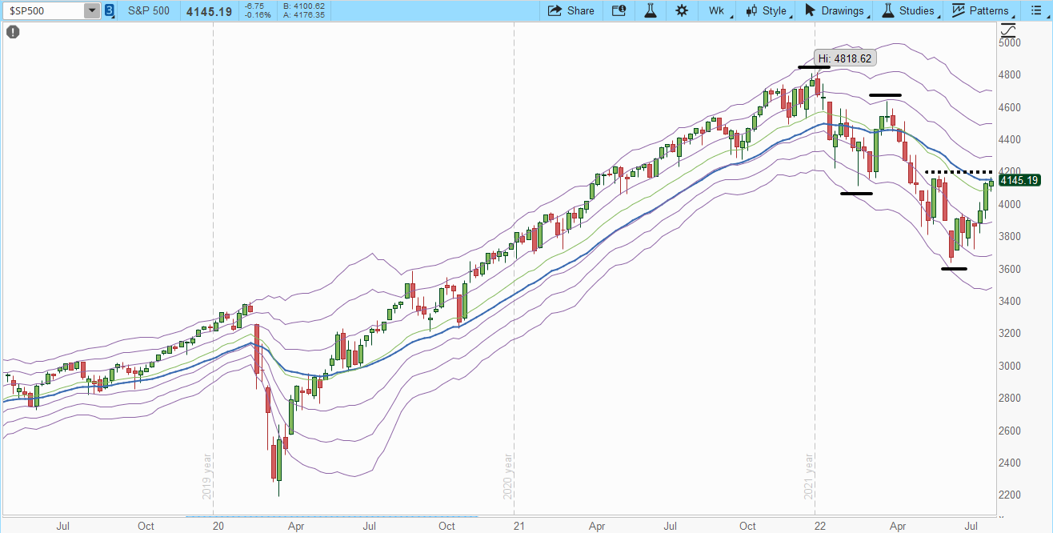Select the dotted horizontal line near 4200
This screenshot has width=1053, height=533.
click(x=959, y=172)
